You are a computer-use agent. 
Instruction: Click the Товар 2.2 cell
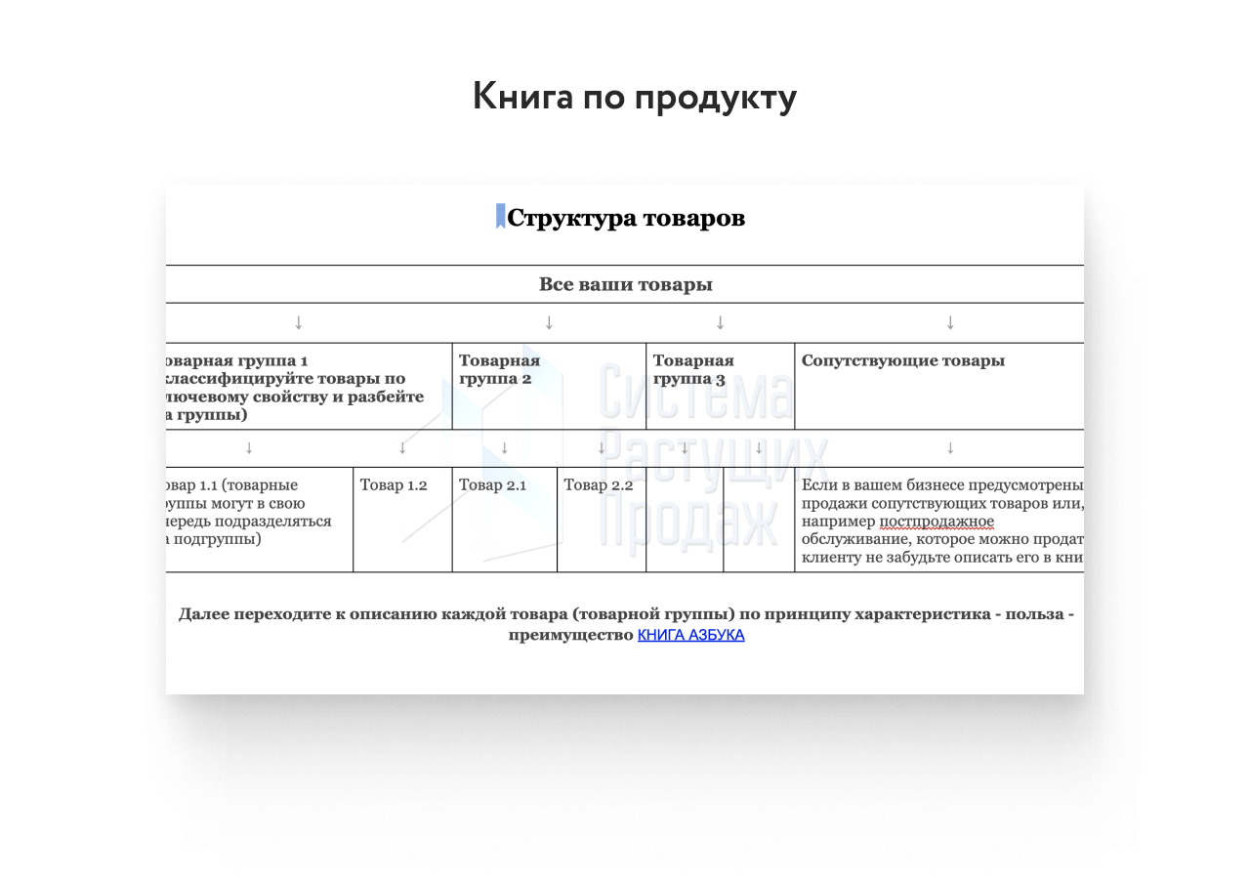pos(602,519)
